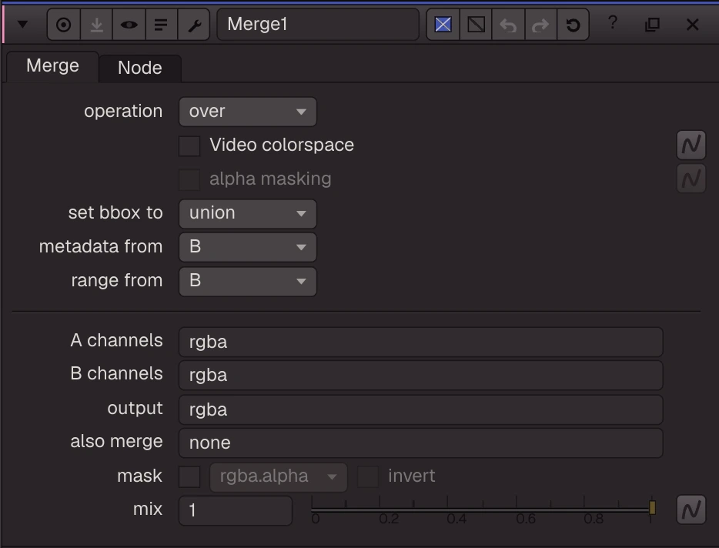
Task: Click the diagonal-box tile color icon
Action: 476,25
